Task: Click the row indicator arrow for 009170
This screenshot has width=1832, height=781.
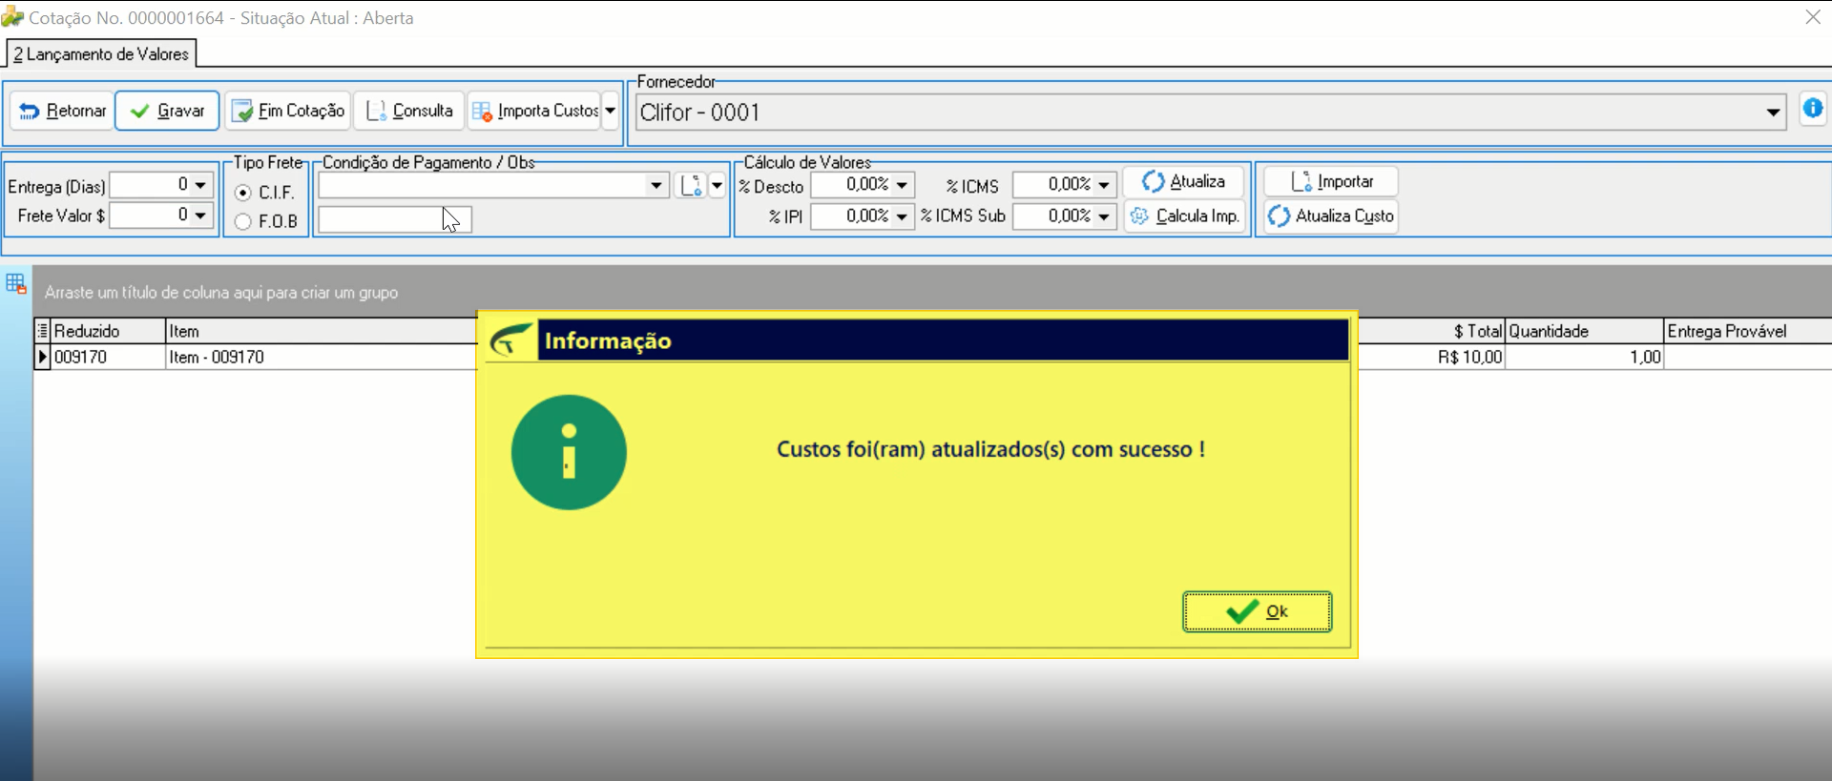Action: click(x=42, y=358)
